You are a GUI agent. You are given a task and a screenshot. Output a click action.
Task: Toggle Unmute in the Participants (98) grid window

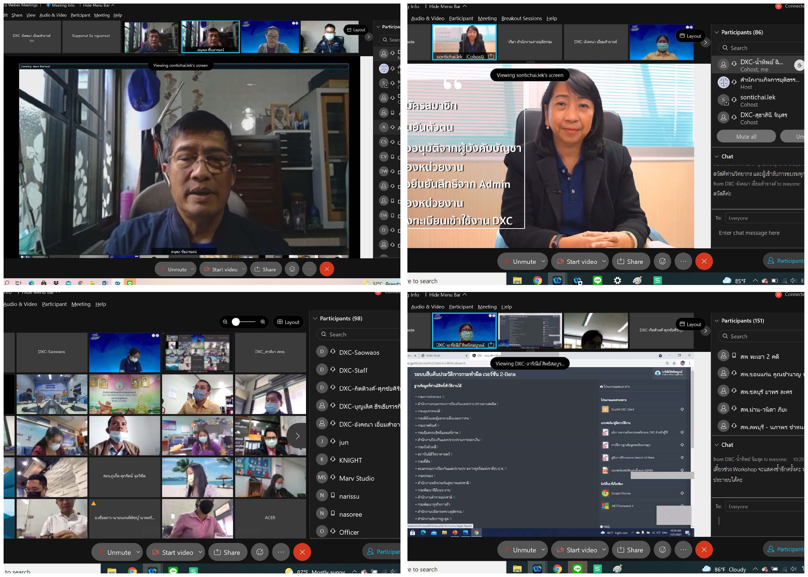(x=114, y=552)
